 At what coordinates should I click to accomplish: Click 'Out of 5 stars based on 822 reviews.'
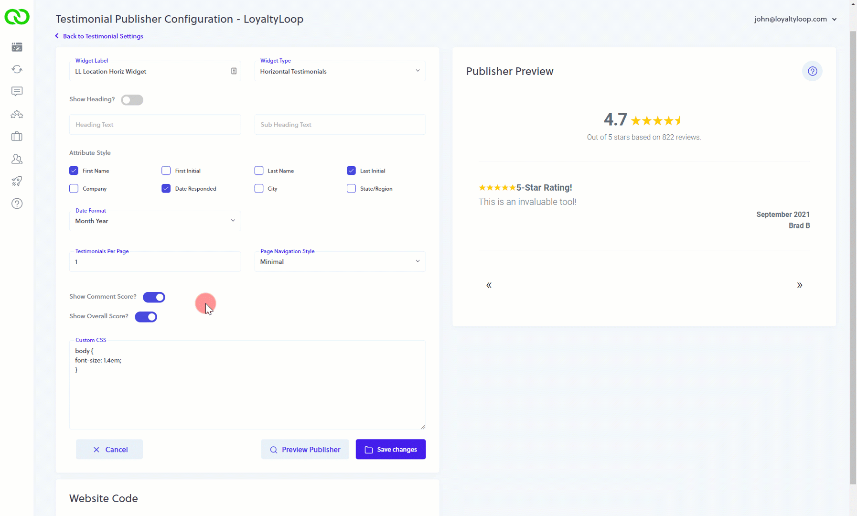coord(644,137)
